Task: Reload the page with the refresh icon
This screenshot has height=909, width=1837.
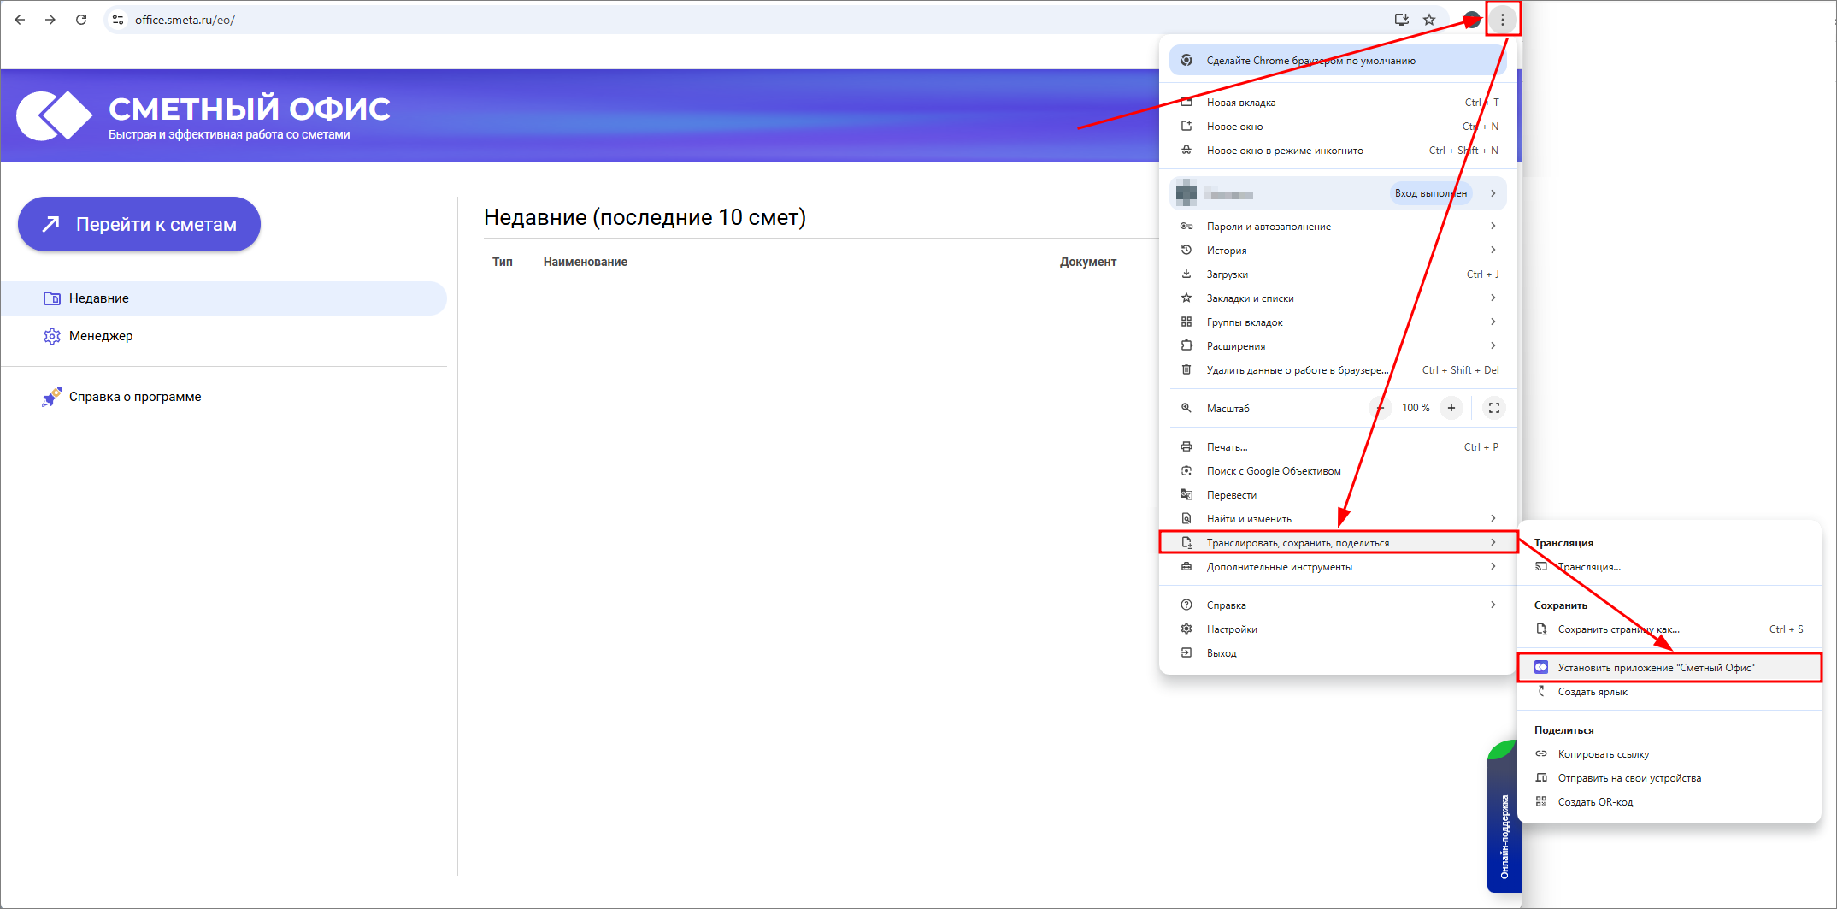Action: [x=81, y=19]
